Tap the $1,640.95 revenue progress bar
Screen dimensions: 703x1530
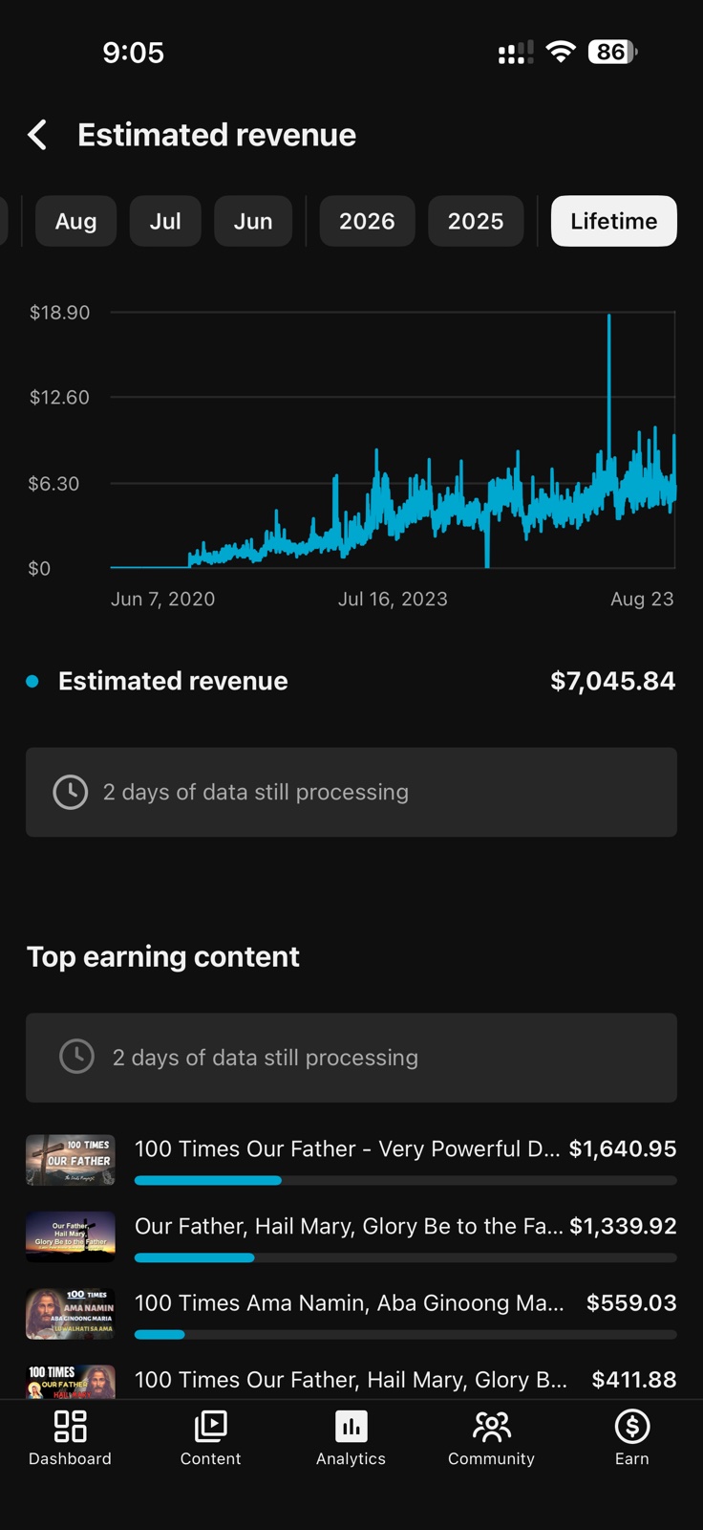(406, 1181)
